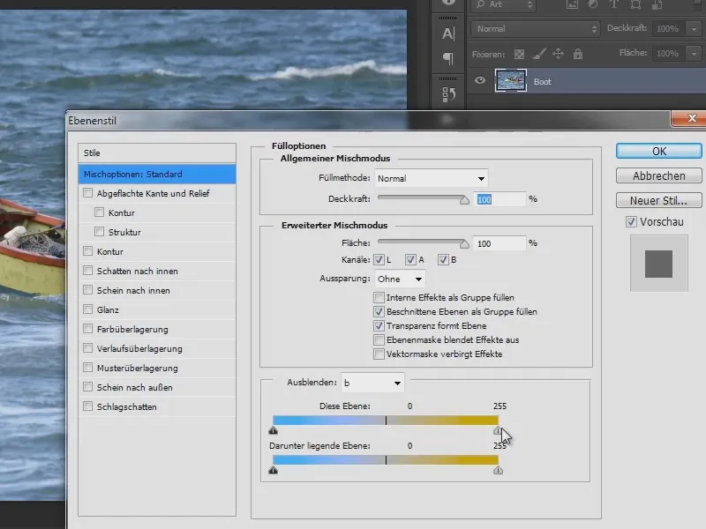Hide the Boot layer with eye icon
The height and width of the screenshot is (529, 706).
[x=480, y=80]
